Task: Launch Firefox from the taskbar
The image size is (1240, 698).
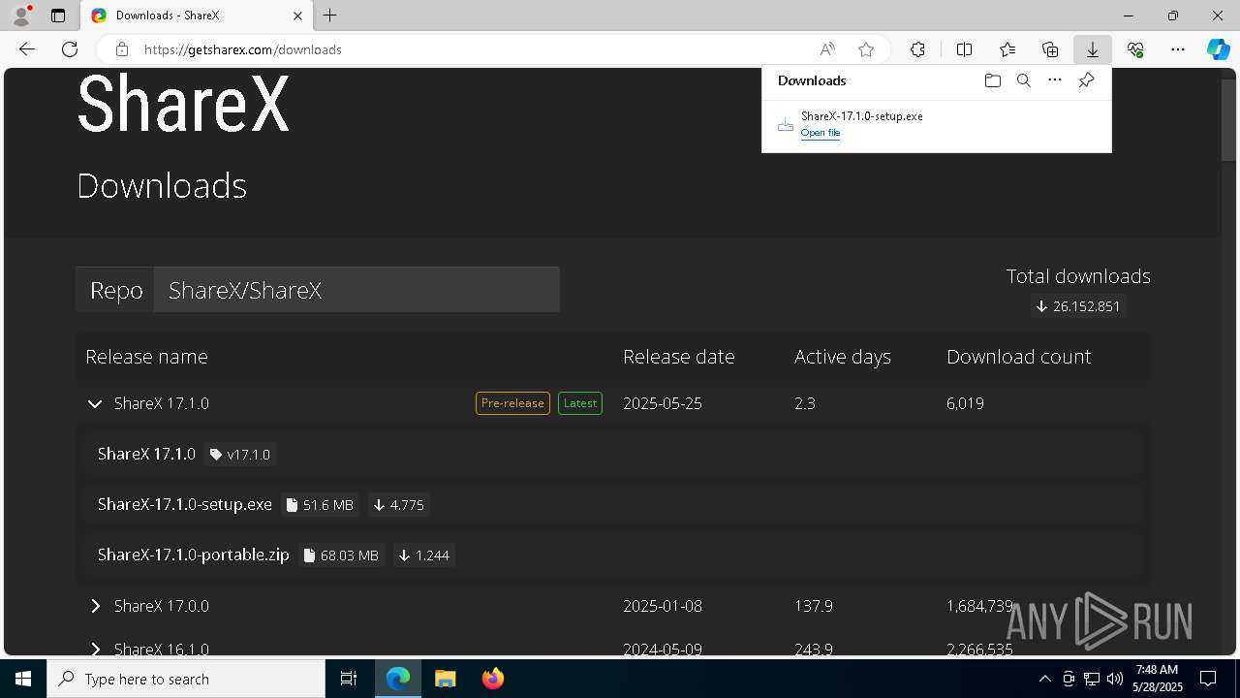Action: click(492, 679)
